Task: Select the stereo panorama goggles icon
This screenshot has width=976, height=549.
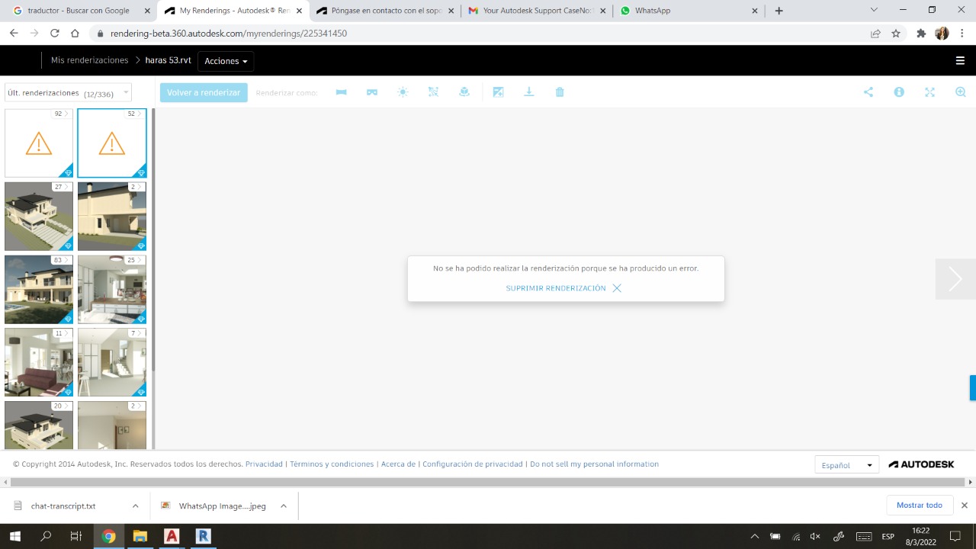Action: click(x=372, y=92)
